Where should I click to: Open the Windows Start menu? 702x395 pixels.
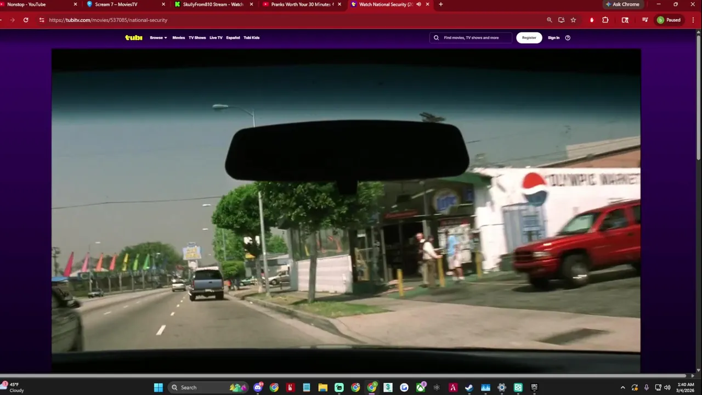[158, 387]
